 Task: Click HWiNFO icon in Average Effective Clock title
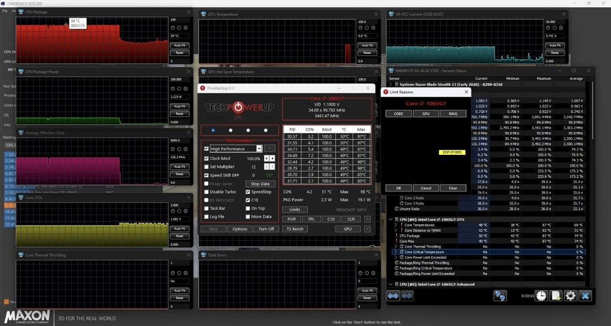(x=21, y=133)
